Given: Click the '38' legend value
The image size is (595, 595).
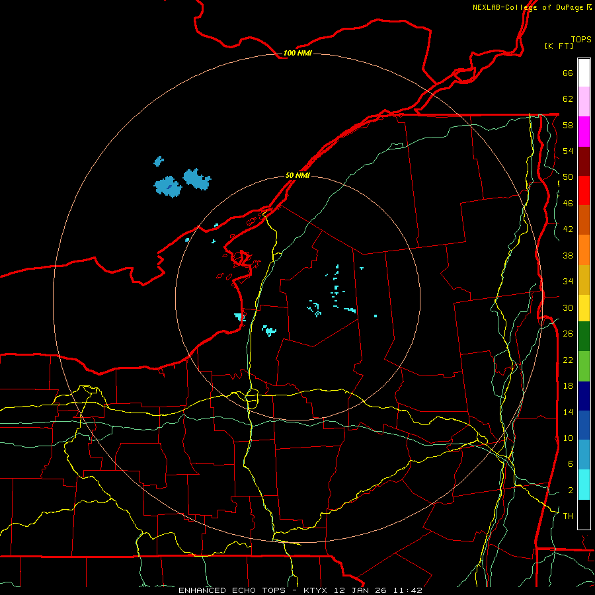Looking at the screenshot, I should click(568, 255).
